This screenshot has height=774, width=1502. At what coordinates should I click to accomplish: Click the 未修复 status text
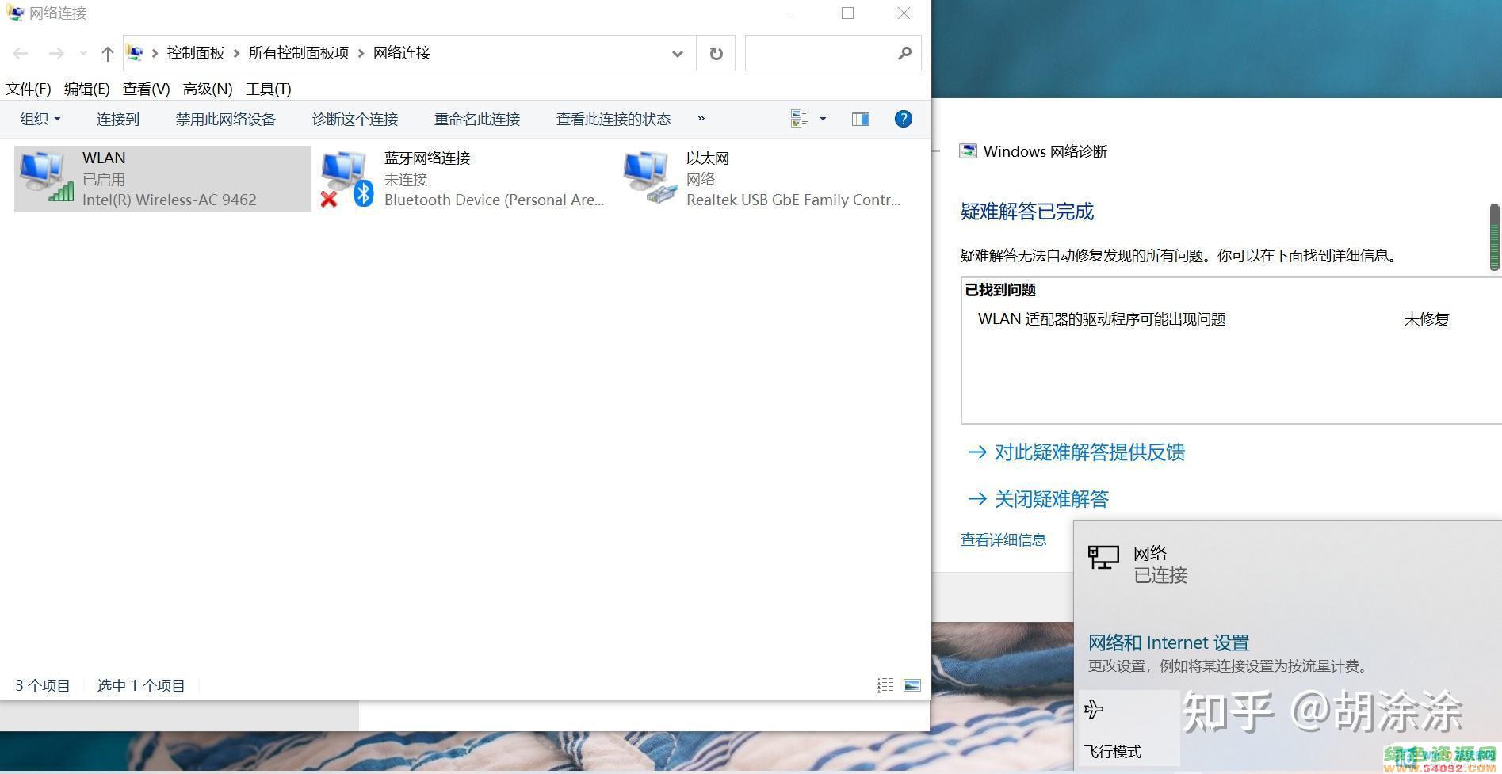click(x=1427, y=319)
